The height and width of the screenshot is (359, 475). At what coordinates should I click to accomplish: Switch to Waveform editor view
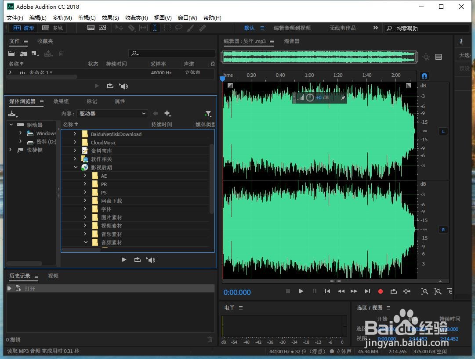tap(24, 28)
